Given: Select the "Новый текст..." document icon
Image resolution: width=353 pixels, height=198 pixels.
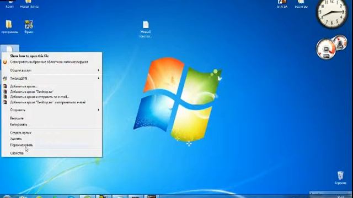Looking at the screenshot, I should (x=146, y=29).
